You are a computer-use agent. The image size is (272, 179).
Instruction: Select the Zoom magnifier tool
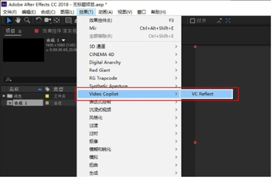pyautogui.click(x=27, y=20)
